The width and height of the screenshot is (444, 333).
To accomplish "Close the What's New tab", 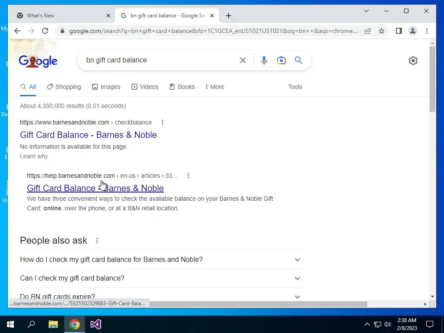I will tap(108, 16).
